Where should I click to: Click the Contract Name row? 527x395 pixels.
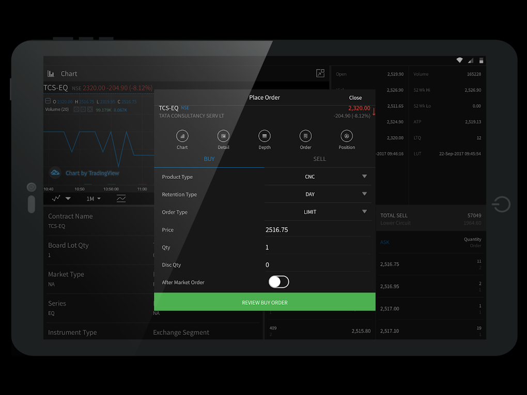pyautogui.click(x=99, y=220)
